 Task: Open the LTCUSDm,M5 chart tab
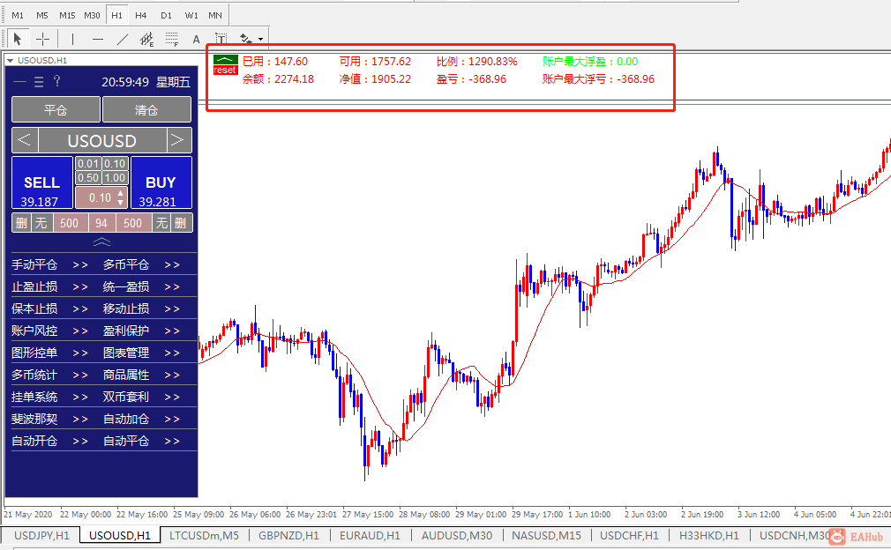(x=204, y=536)
